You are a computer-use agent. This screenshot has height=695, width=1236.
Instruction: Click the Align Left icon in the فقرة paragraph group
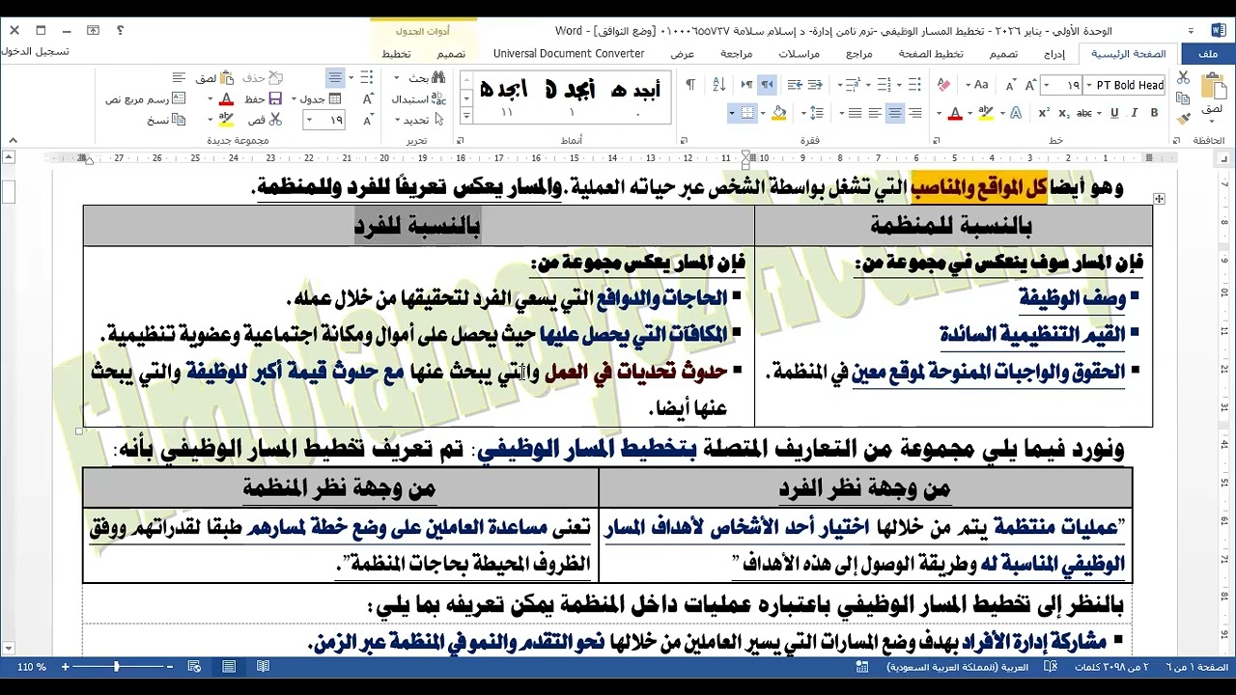[x=875, y=113]
